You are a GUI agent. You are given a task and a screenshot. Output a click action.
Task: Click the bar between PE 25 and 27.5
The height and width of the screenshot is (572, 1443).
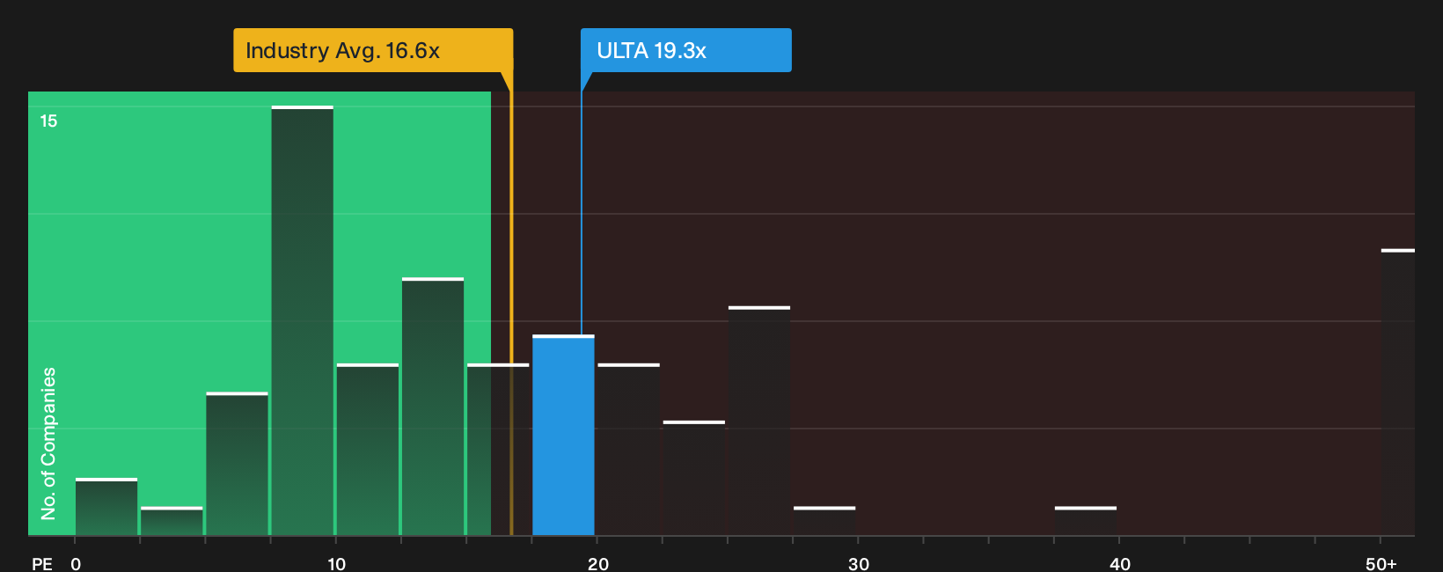pos(759,421)
